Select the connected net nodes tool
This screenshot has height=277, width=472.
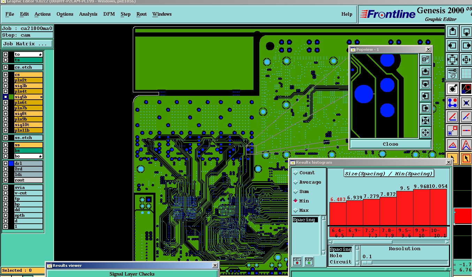coord(452,103)
